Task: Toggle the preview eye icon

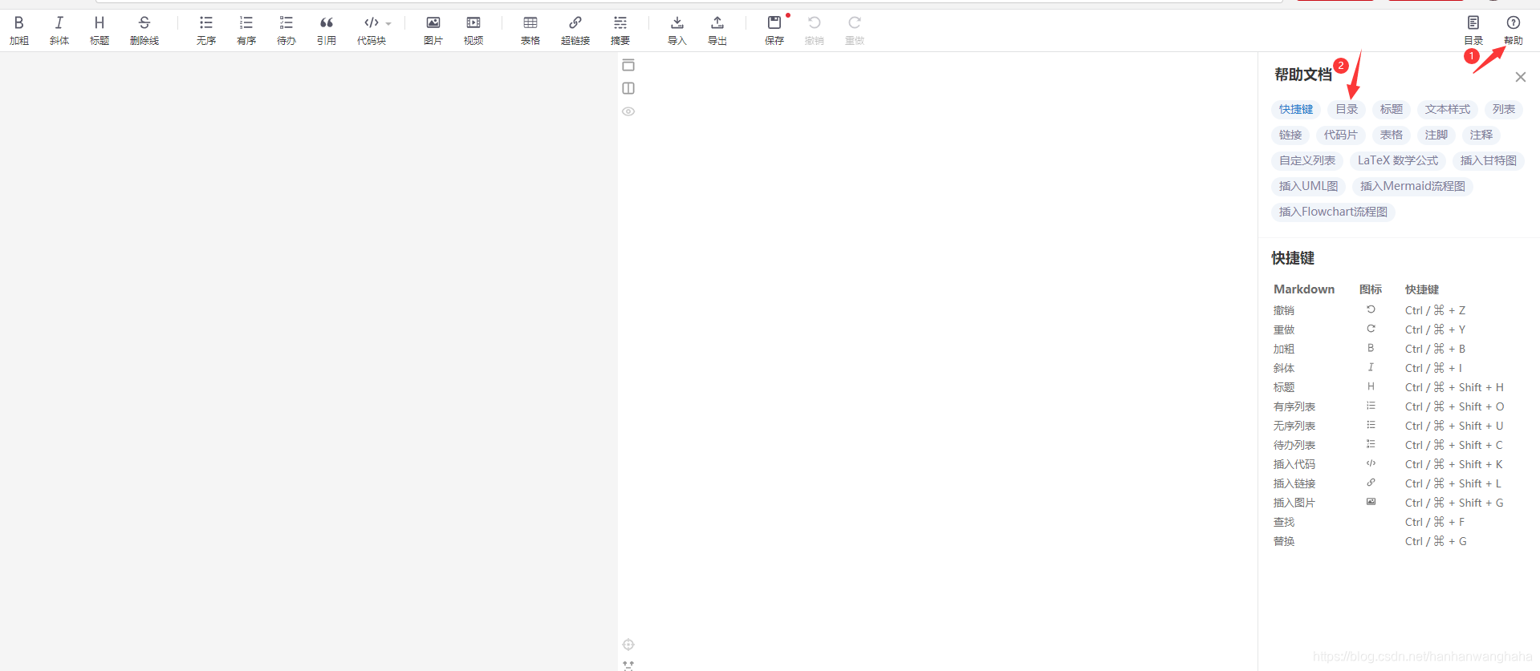Action: pos(628,111)
